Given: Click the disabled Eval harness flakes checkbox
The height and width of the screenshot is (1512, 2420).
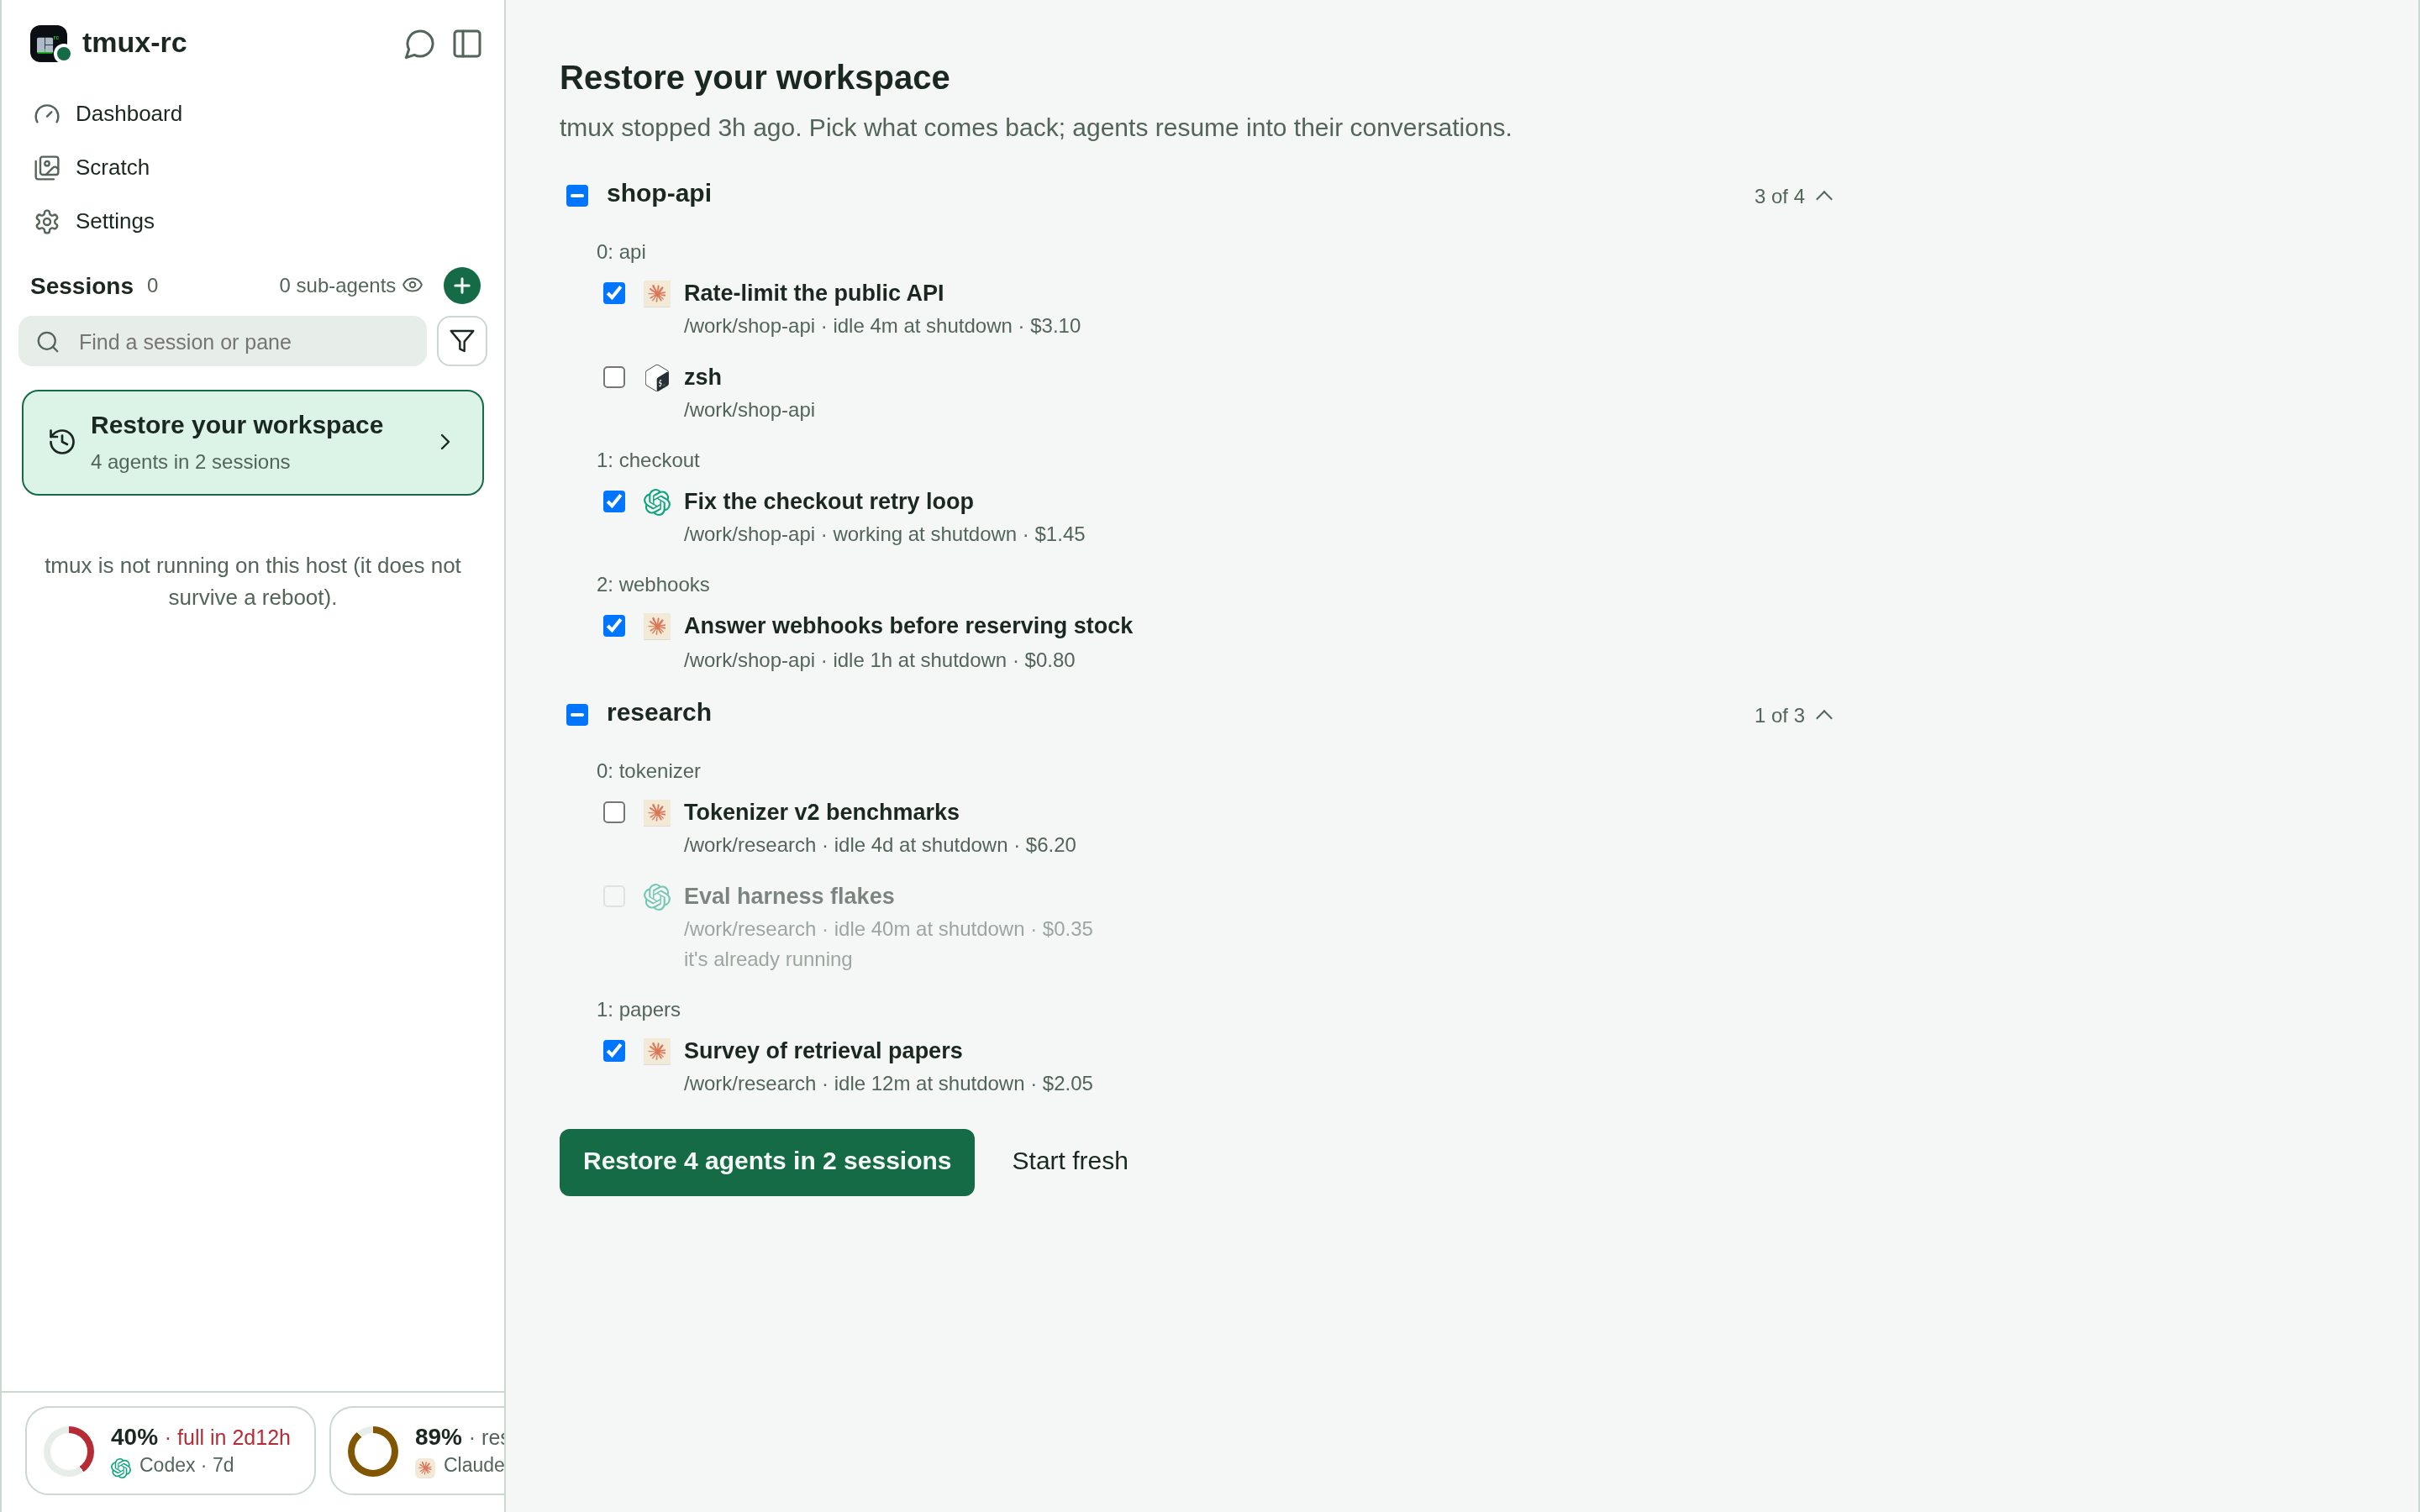Looking at the screenshot, I should point(614,896).
